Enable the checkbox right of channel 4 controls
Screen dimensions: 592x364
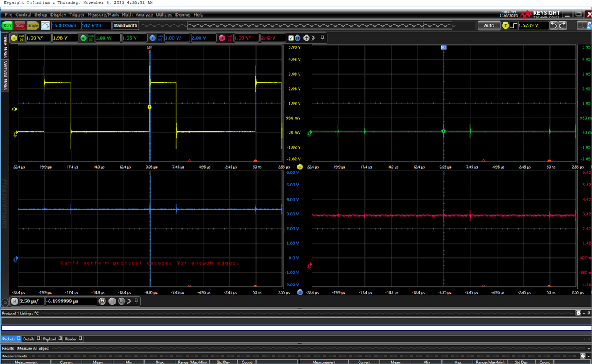[292, 37]
